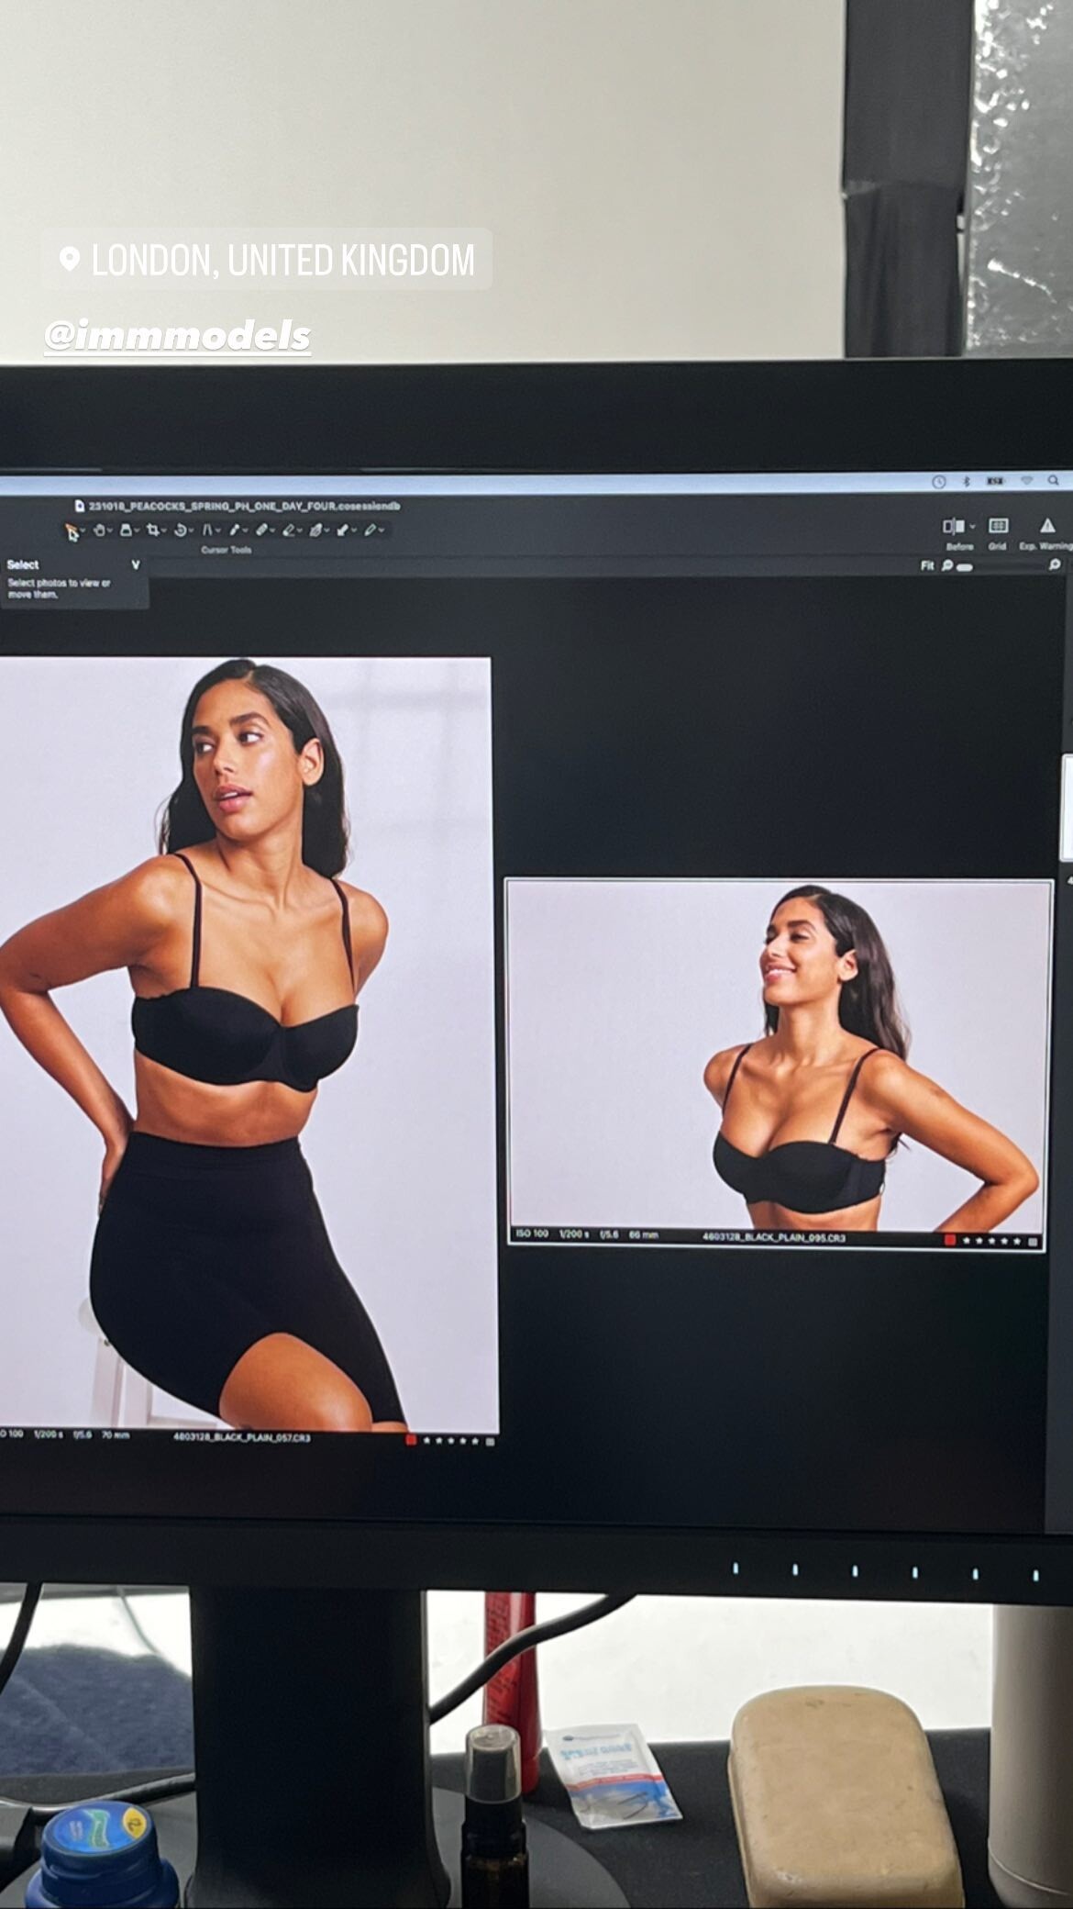Click the apply adjustments arrow tool
The width and height of the screenshot is (1073, 1909).
tap(342, 530)
